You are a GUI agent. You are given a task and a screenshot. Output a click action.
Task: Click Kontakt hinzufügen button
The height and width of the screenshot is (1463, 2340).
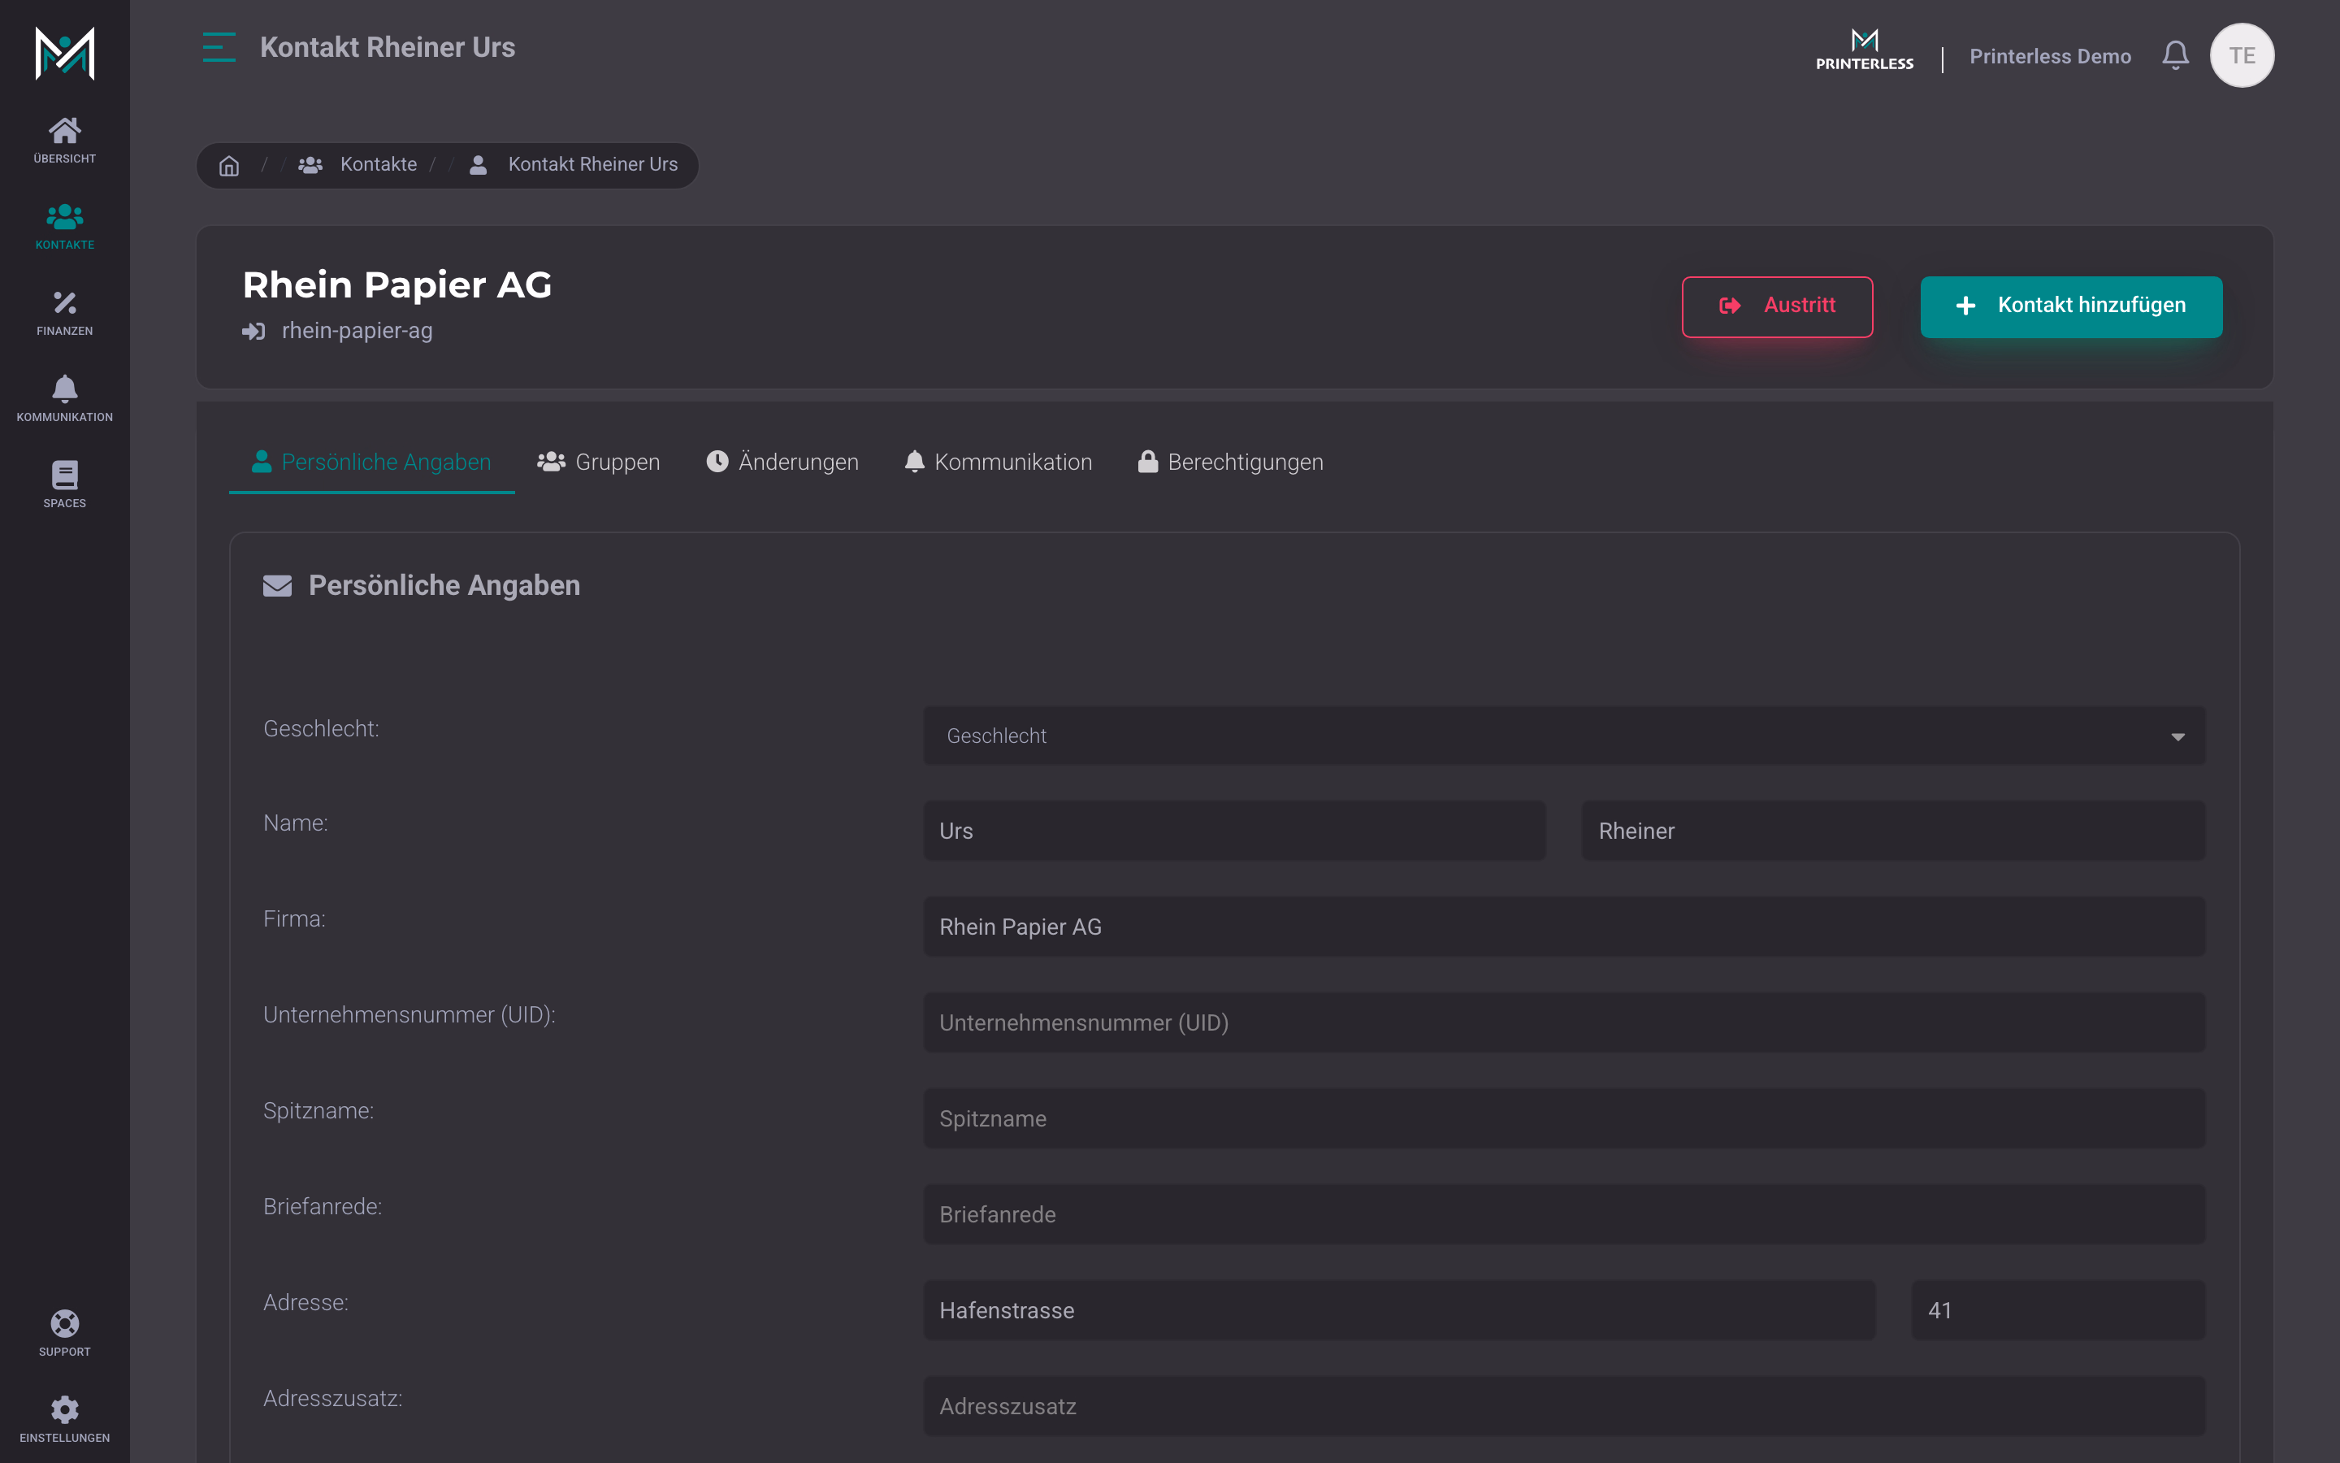2071,306
